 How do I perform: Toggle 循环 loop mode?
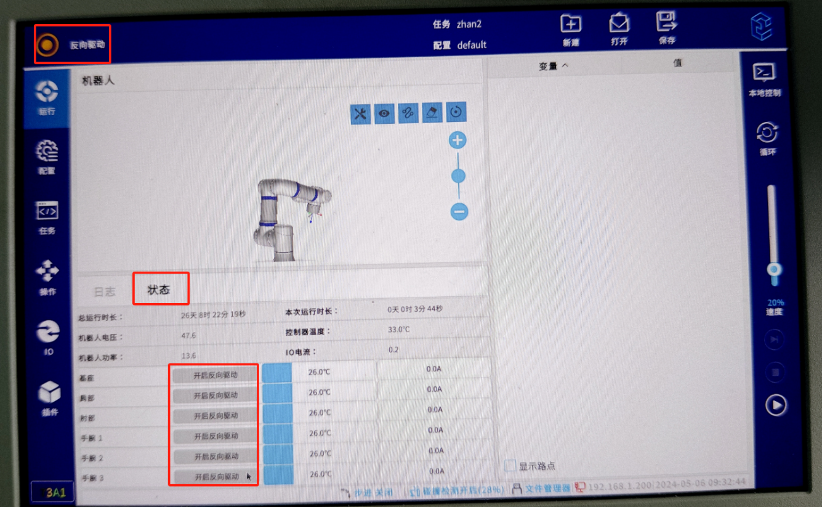[x=767, y=134]
